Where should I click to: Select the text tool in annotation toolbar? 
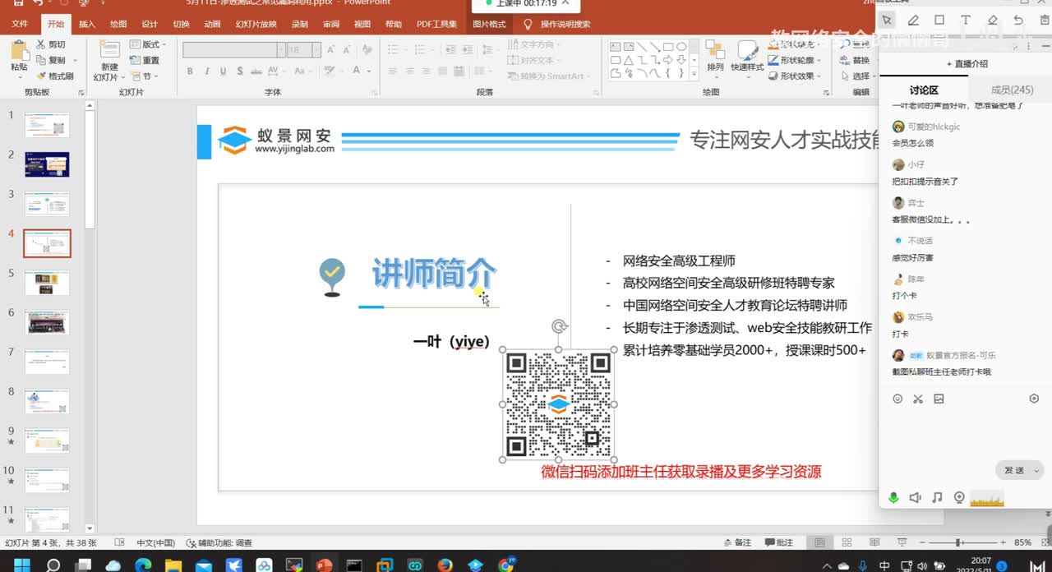pos(966,20)
